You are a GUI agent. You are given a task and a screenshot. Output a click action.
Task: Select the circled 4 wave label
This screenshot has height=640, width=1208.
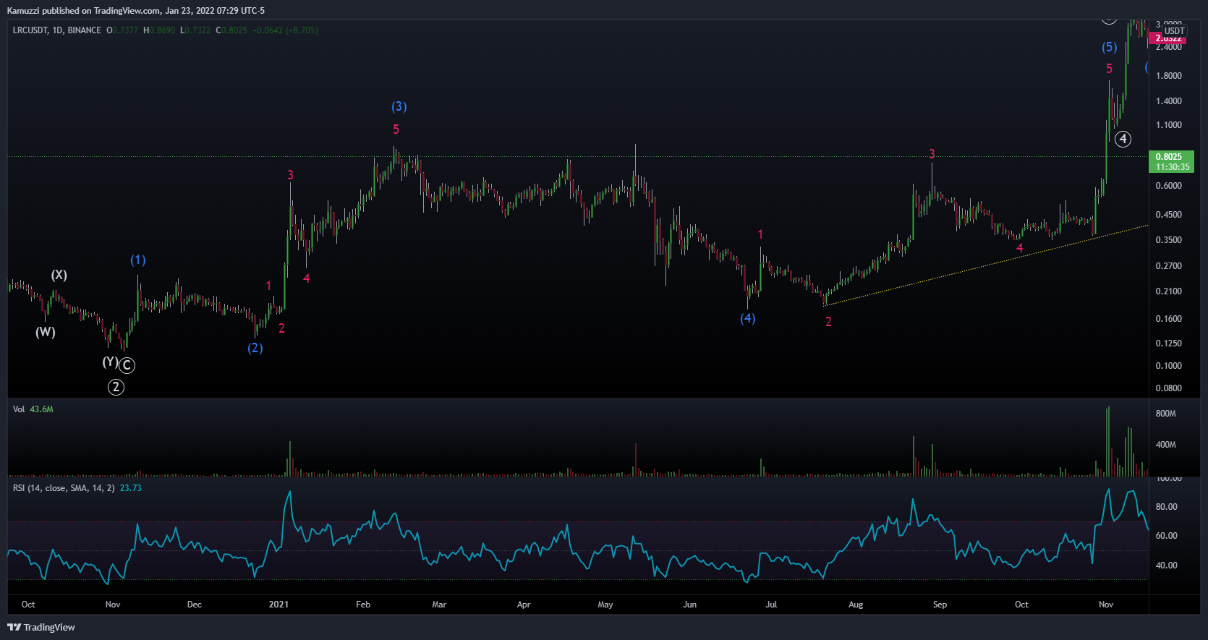click(1123, 139)
